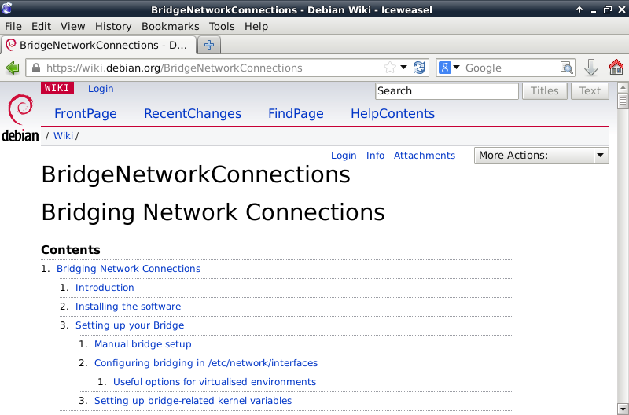Go to the Home page icon
This screenshot has height=415, width=629.
(x=616, y=68)
